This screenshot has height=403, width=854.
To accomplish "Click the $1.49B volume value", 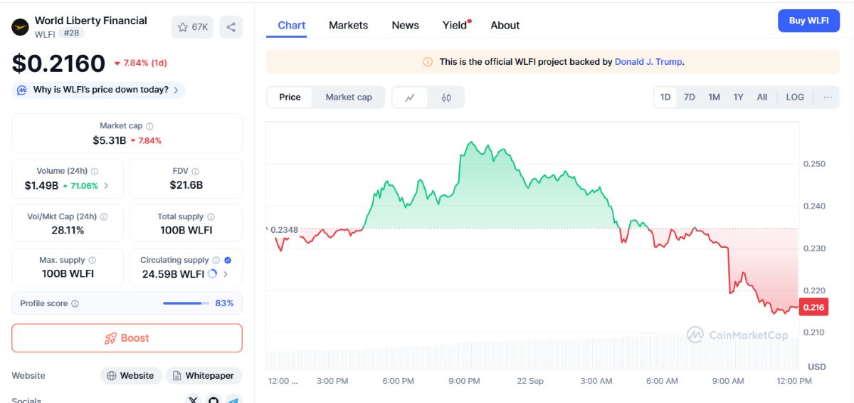I will pos(41,186).
